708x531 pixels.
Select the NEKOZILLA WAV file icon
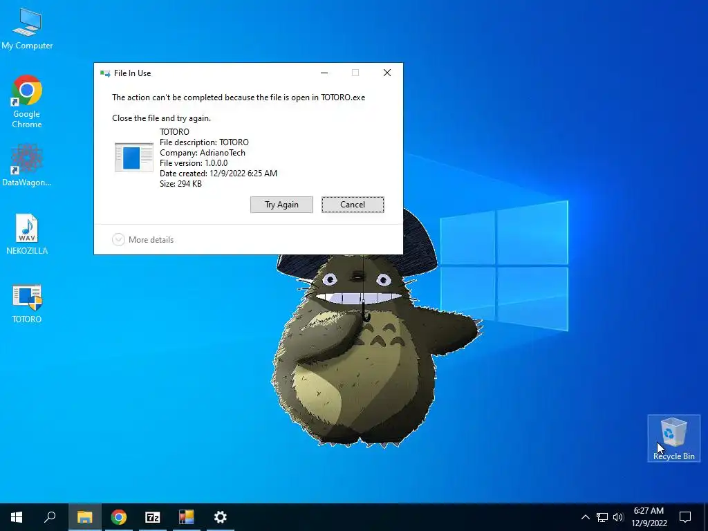pos(27,234)
